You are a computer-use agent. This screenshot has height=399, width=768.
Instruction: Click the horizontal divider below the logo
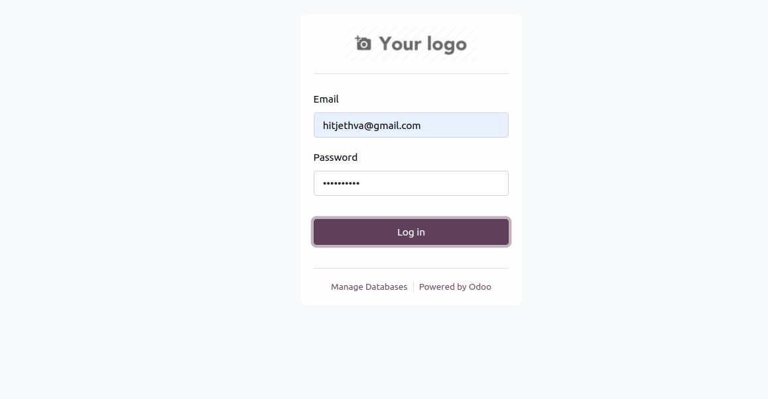point(411,73)
